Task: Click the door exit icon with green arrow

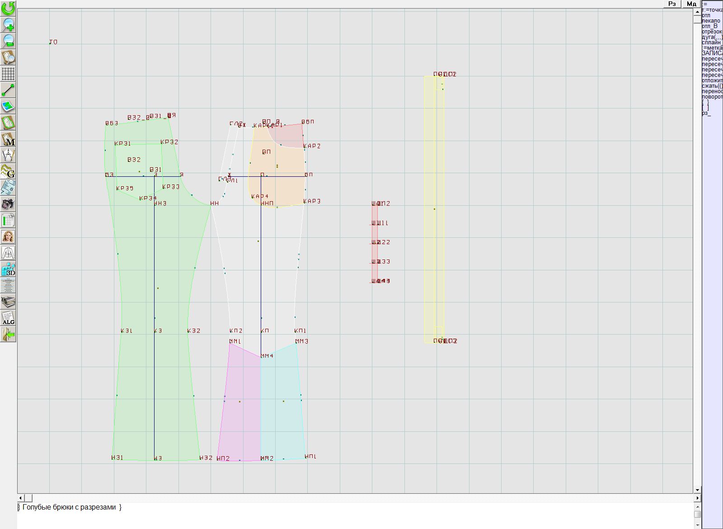Action: tap(8, 335)
